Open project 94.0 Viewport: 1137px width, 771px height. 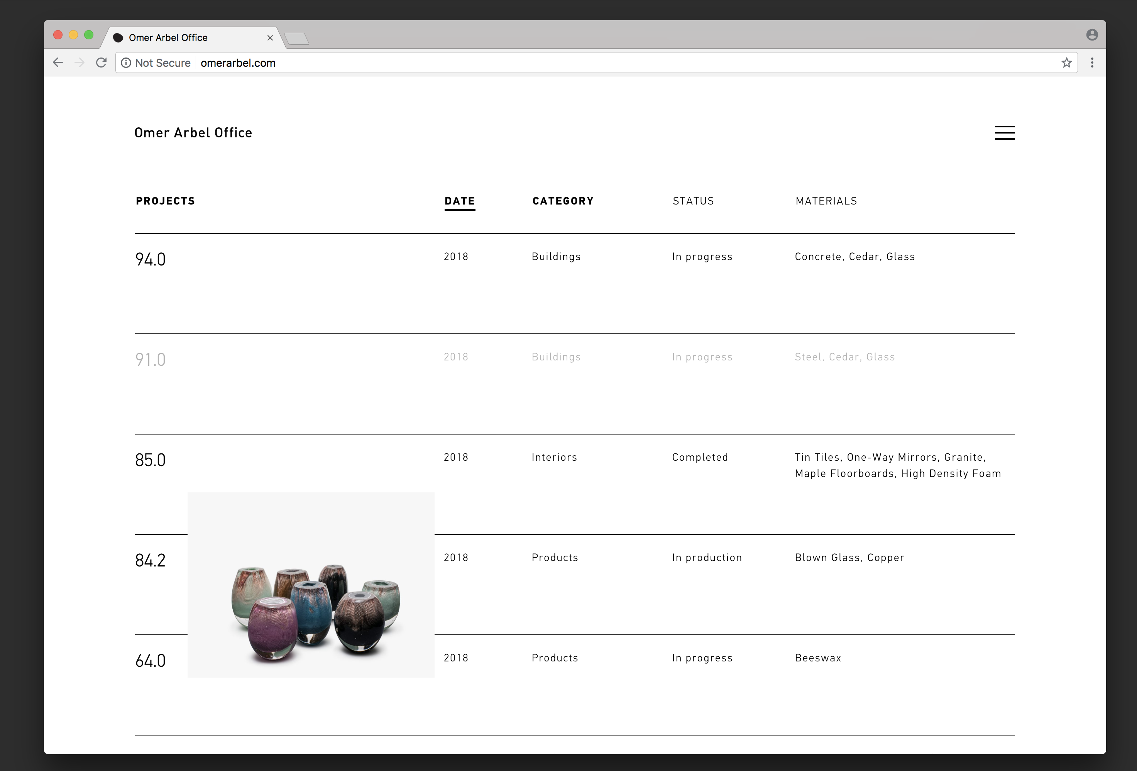150,259
